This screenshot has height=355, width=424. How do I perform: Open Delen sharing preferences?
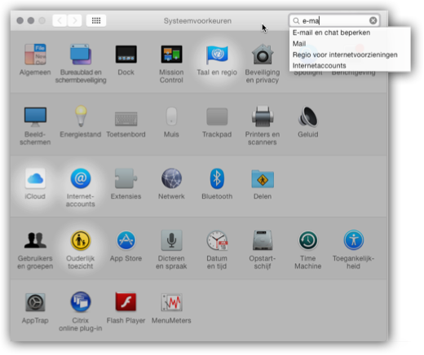point(263,178)
